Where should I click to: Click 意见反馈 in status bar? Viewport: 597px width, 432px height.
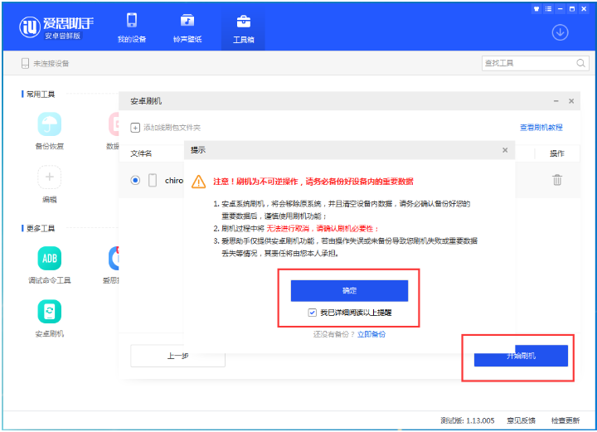click(521, 420)
